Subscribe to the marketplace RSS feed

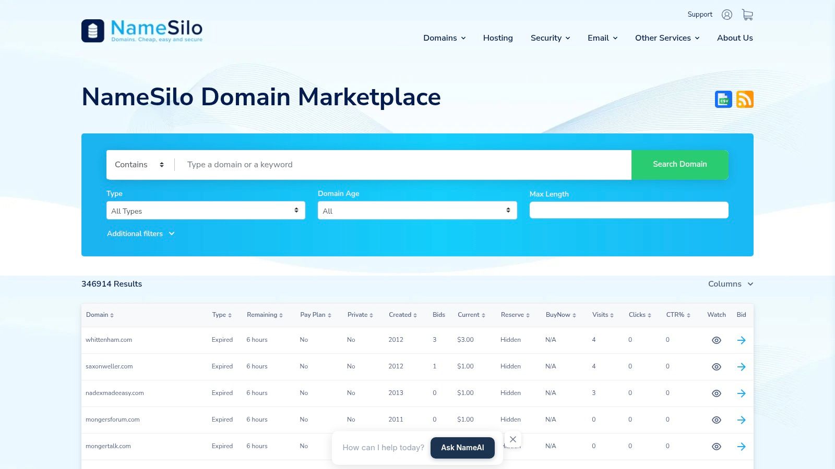tap(745, 99)
